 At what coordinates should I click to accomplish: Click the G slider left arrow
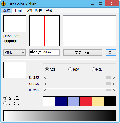45,84
